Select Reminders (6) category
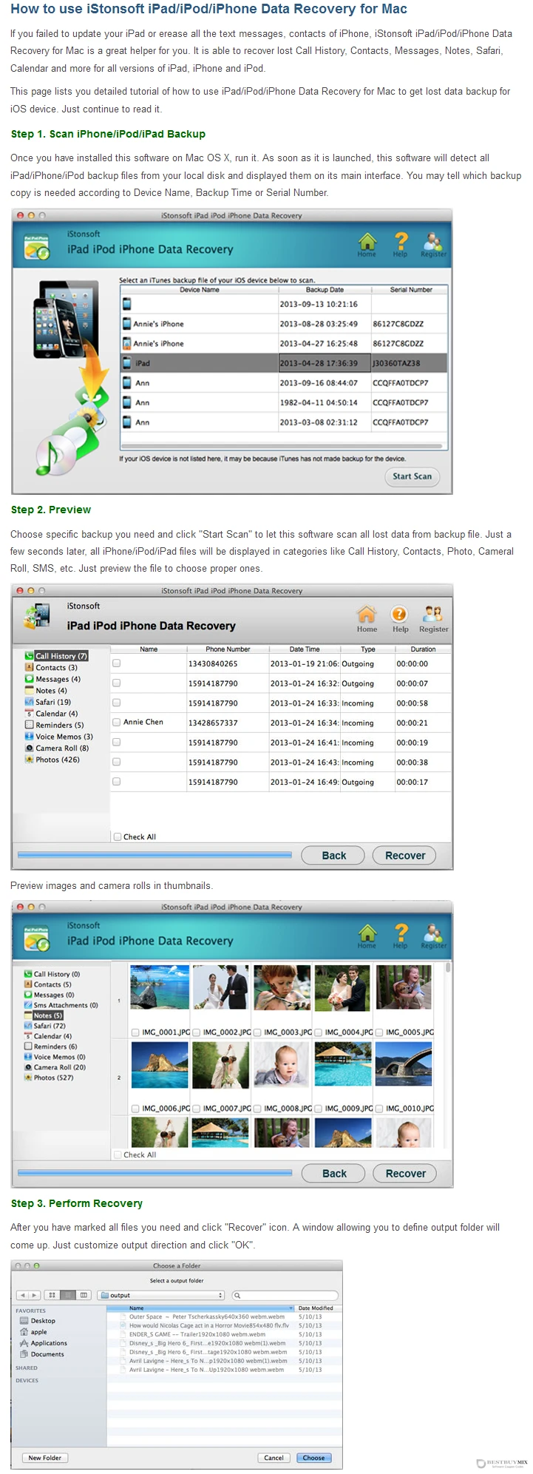Screen dimensions: 533x1474 [50, 1047]
